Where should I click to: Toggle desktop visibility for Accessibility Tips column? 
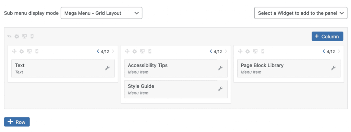tap(142, 51)
